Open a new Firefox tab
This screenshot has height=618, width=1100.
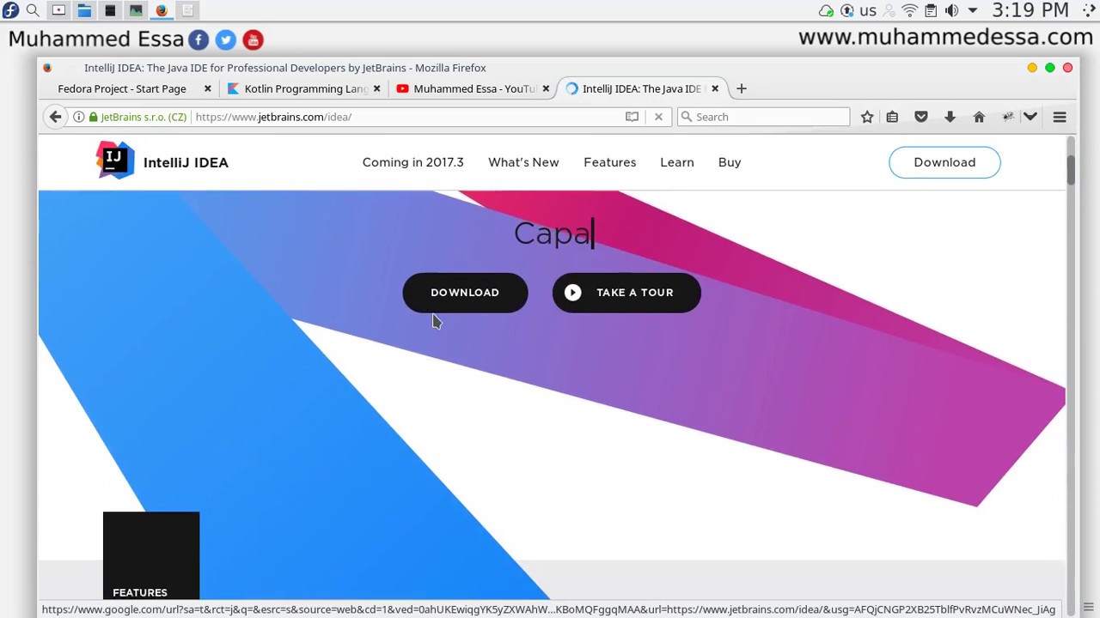(742, 88)
